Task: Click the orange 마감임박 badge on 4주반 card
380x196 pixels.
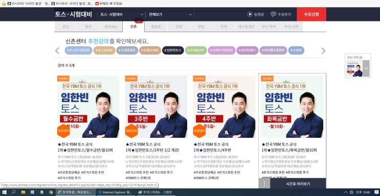Action: coord(199,131)
